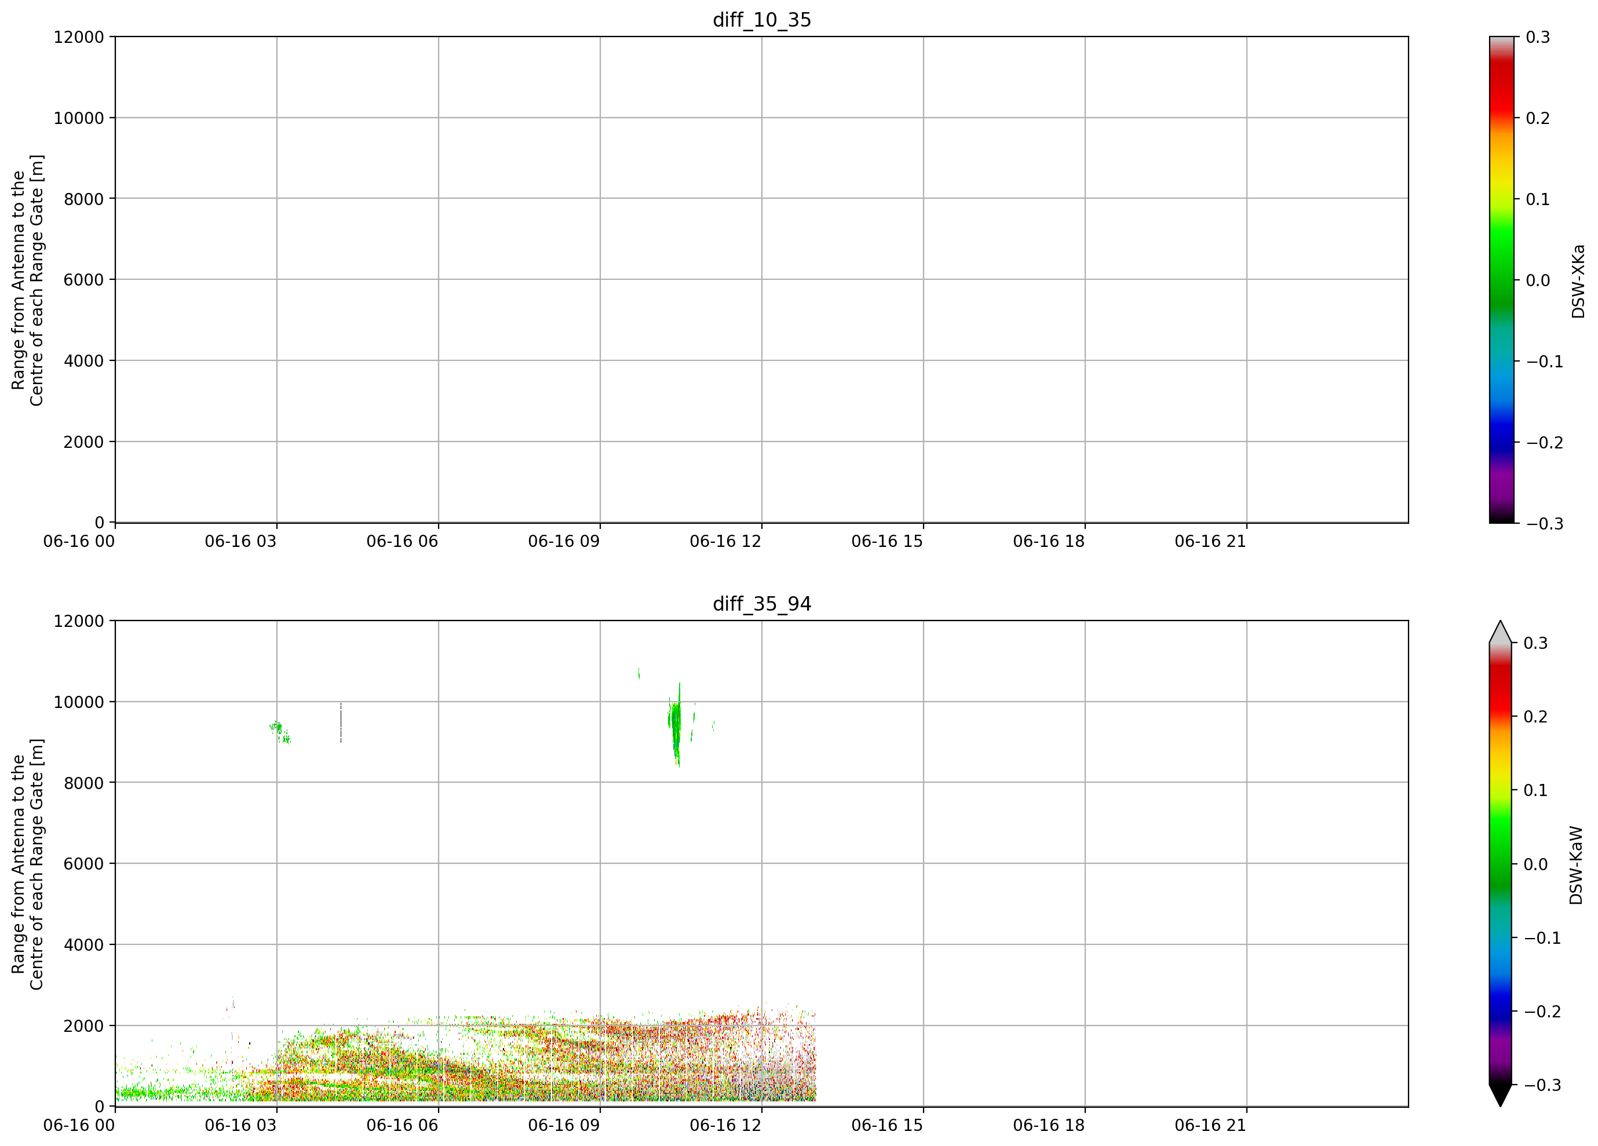Click tall green echo cluster near 10000 m in diff_35_94
Screen dimensions: 1598x1146
(675, 724)
